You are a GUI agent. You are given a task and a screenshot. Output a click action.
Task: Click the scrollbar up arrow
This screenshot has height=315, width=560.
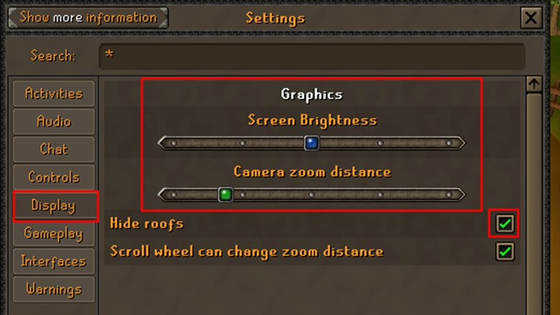pos(534,85)
